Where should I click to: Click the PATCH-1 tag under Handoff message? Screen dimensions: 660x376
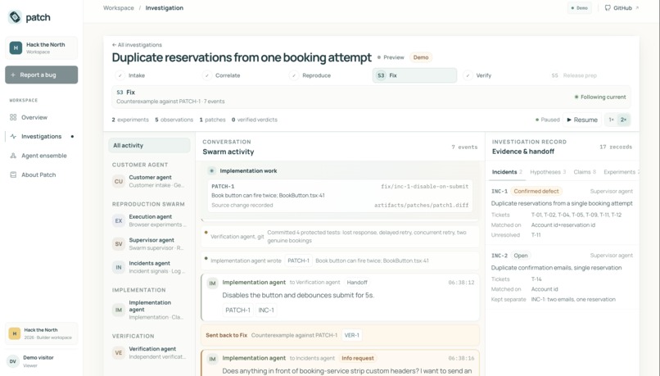click(237, 310)
